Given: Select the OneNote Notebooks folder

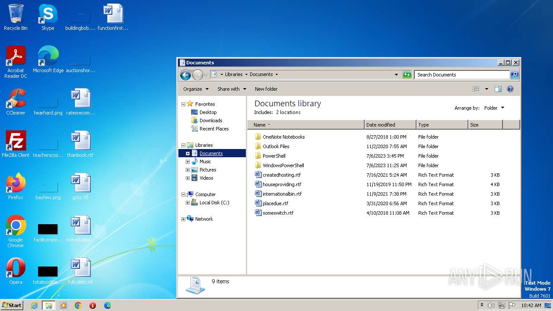Looking at the screenshot, I should pos(280,137).
